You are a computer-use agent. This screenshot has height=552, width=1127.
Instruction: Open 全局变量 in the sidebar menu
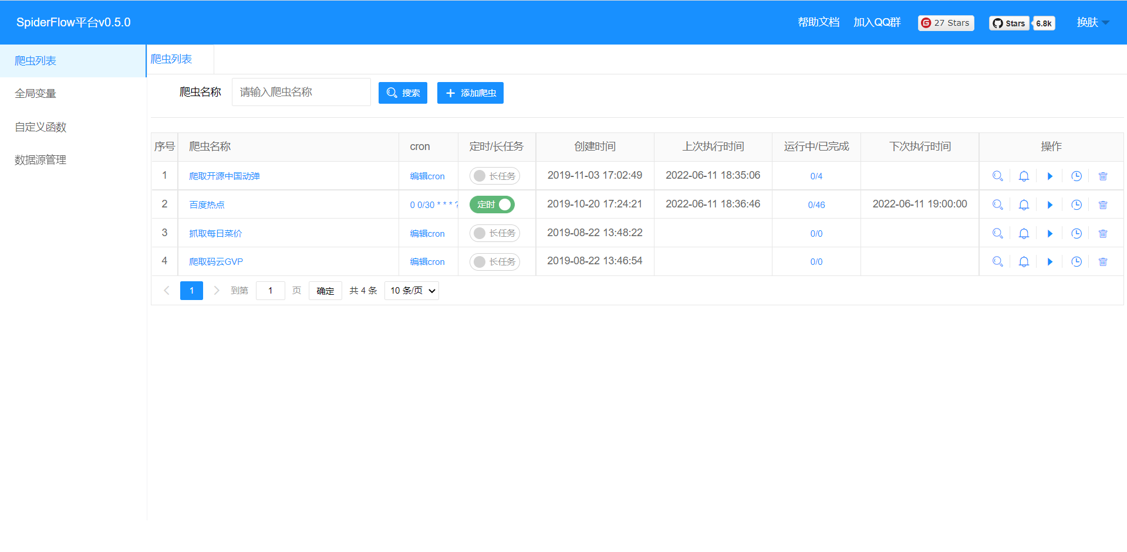[x=36, y=94]
